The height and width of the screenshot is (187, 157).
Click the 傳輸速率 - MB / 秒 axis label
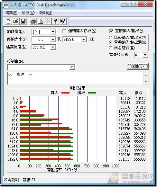click(x=62, y=170)
